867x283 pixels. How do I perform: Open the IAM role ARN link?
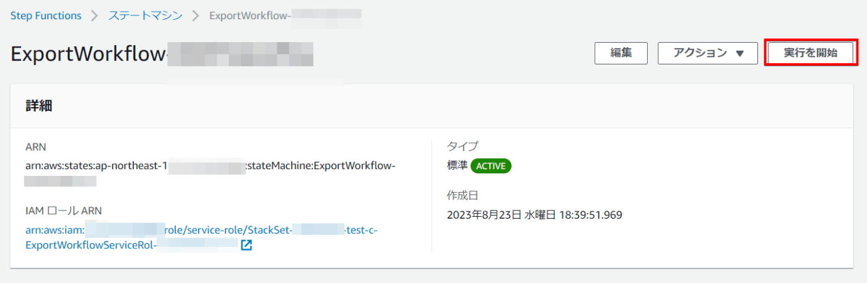[x=201, y=237]
